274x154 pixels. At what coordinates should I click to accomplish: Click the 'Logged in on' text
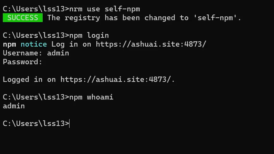pos(29,79)
